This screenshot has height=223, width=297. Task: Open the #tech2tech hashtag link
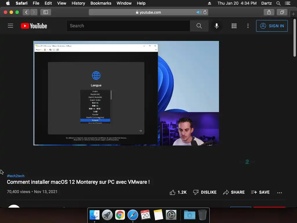pyautogui.click(x=16, y=176)
